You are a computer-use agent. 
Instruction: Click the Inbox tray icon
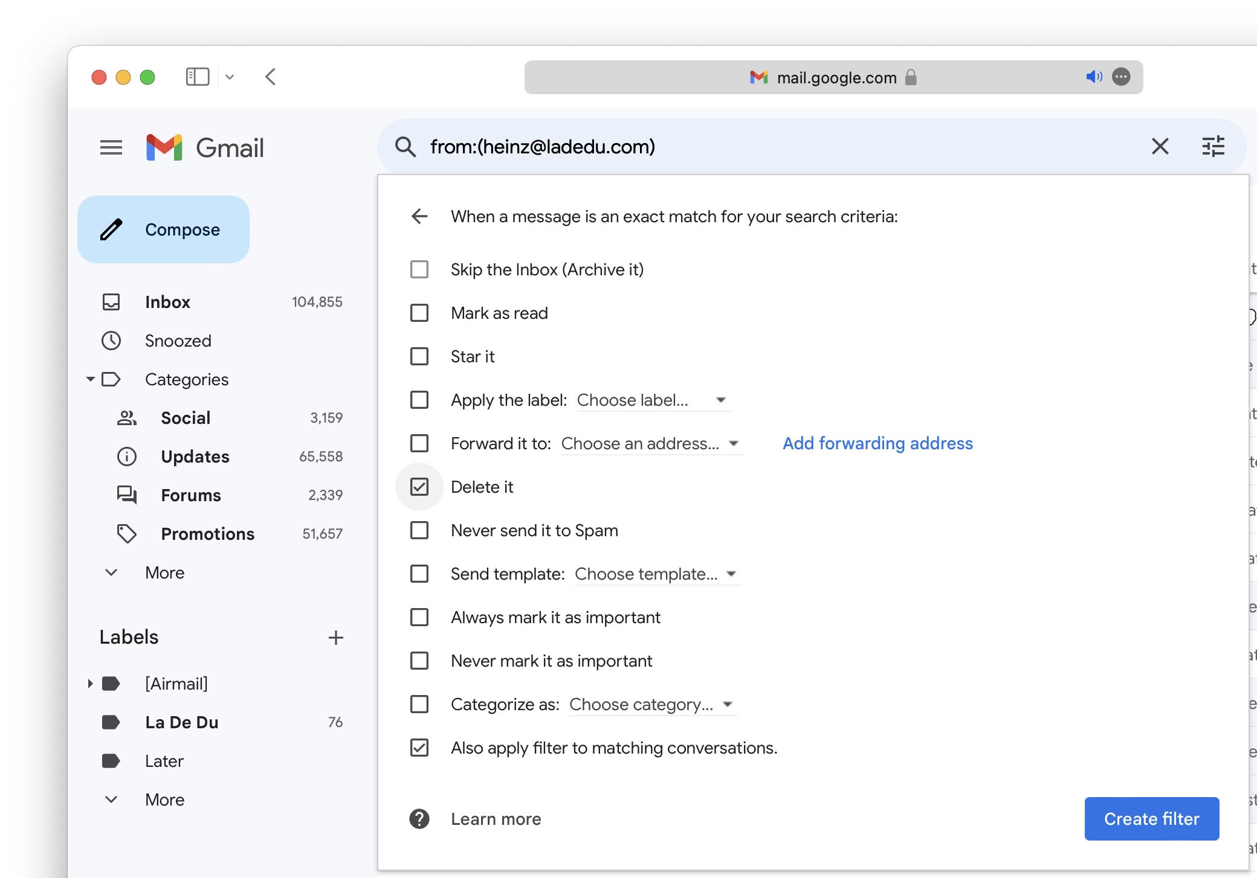111,302
